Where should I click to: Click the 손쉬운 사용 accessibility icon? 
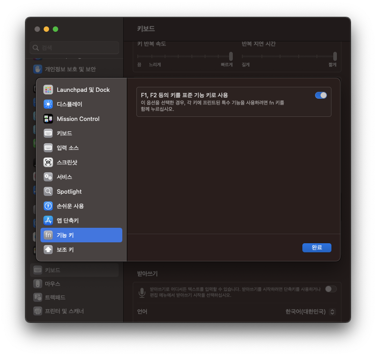pyautogui.click(x=48, y=206)
